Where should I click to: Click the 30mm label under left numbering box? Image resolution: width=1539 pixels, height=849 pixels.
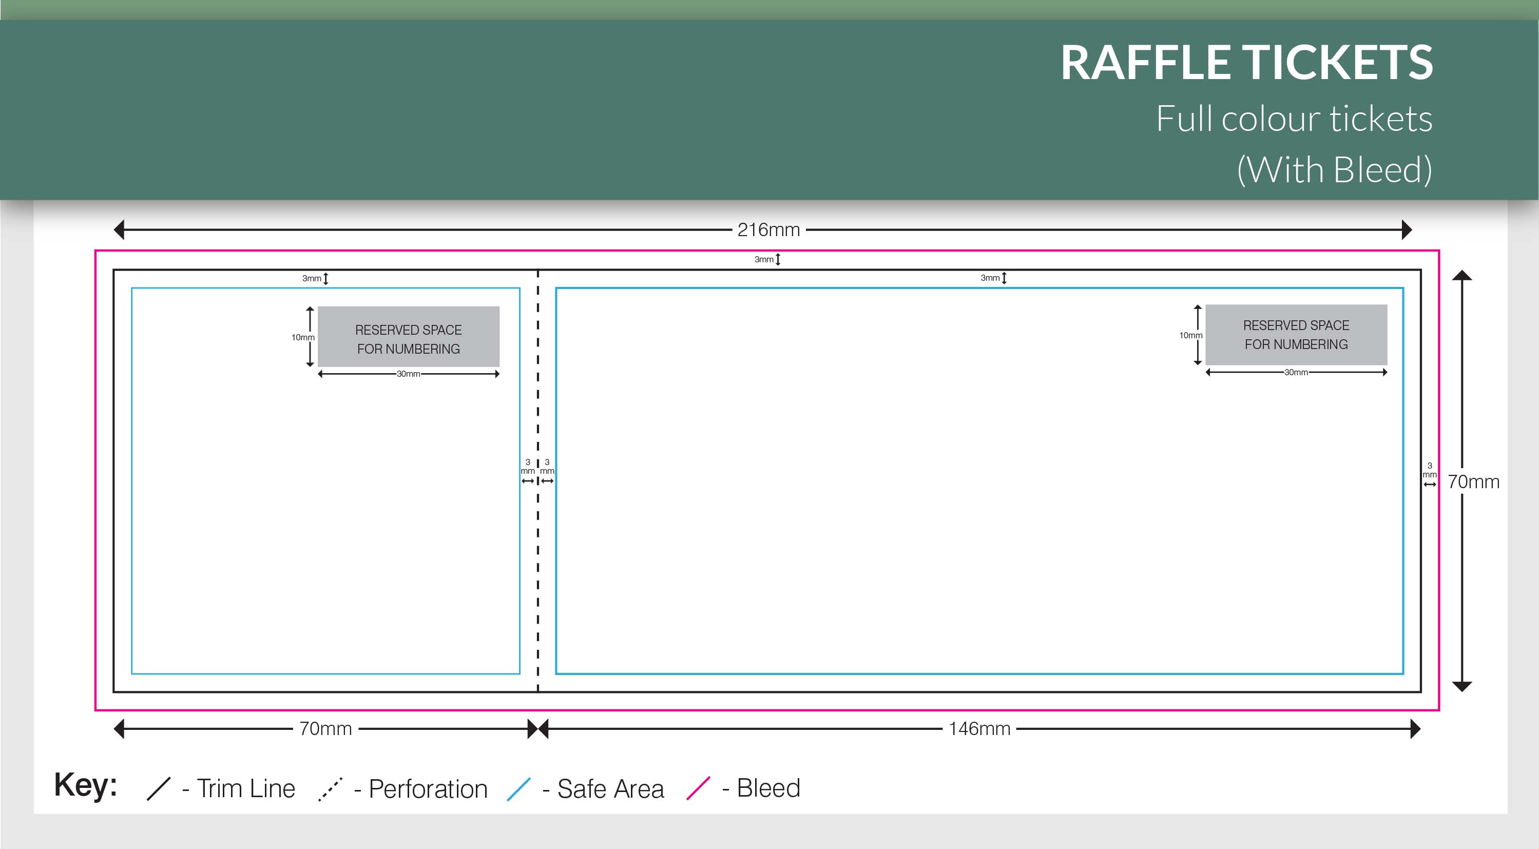click(x=409, y=374)
